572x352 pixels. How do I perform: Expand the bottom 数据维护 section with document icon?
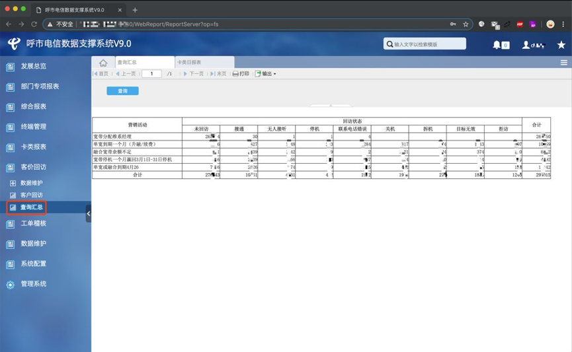pos(34,244)
